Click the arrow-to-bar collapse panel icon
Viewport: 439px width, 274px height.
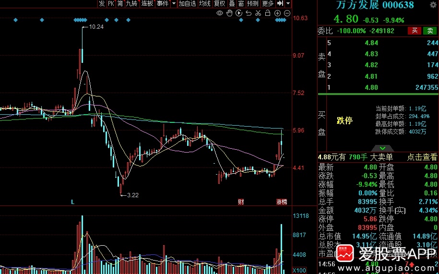(x=280, y=3)
